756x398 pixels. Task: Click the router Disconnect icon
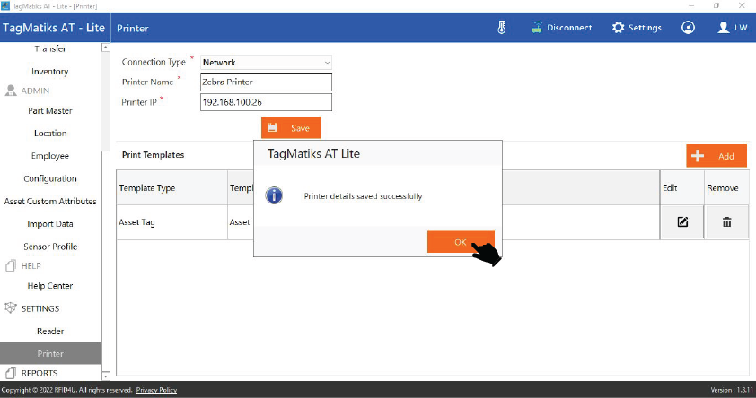point(537,28)
